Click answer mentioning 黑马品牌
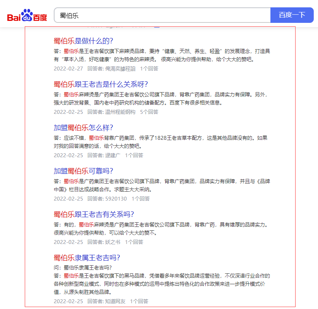Screen dimensions: 318x309 click(162, 284)
